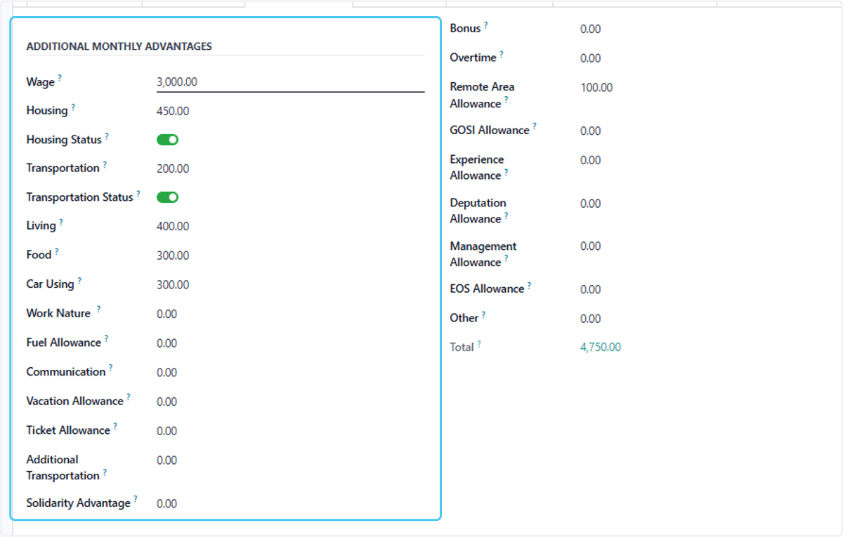
Task: Click the Total label
Action: 462,347
